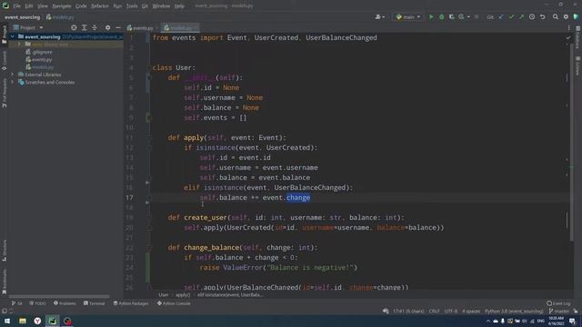Screen dimensions: 582x327
Task: Collapse all items in Project panel
Action: pyautogui.click(x=95, y=28)
